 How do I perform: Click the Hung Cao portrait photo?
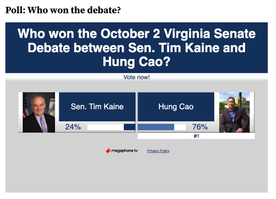[x=235, y=112]
